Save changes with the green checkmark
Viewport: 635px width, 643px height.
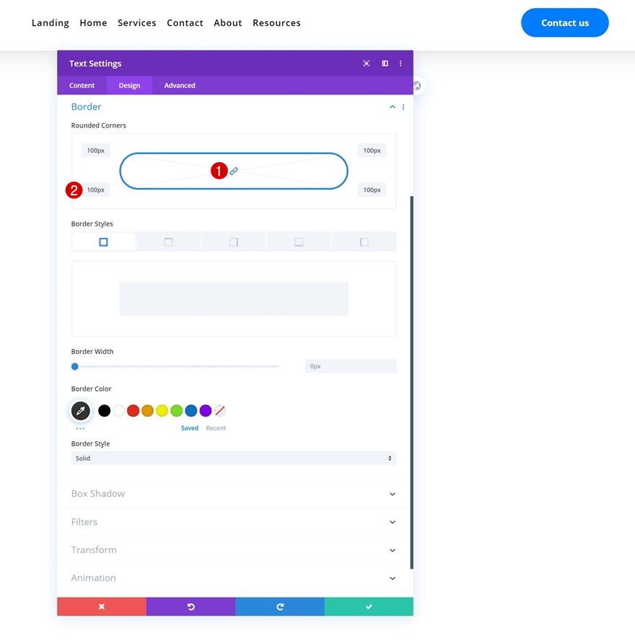click(x=369, y=607)
